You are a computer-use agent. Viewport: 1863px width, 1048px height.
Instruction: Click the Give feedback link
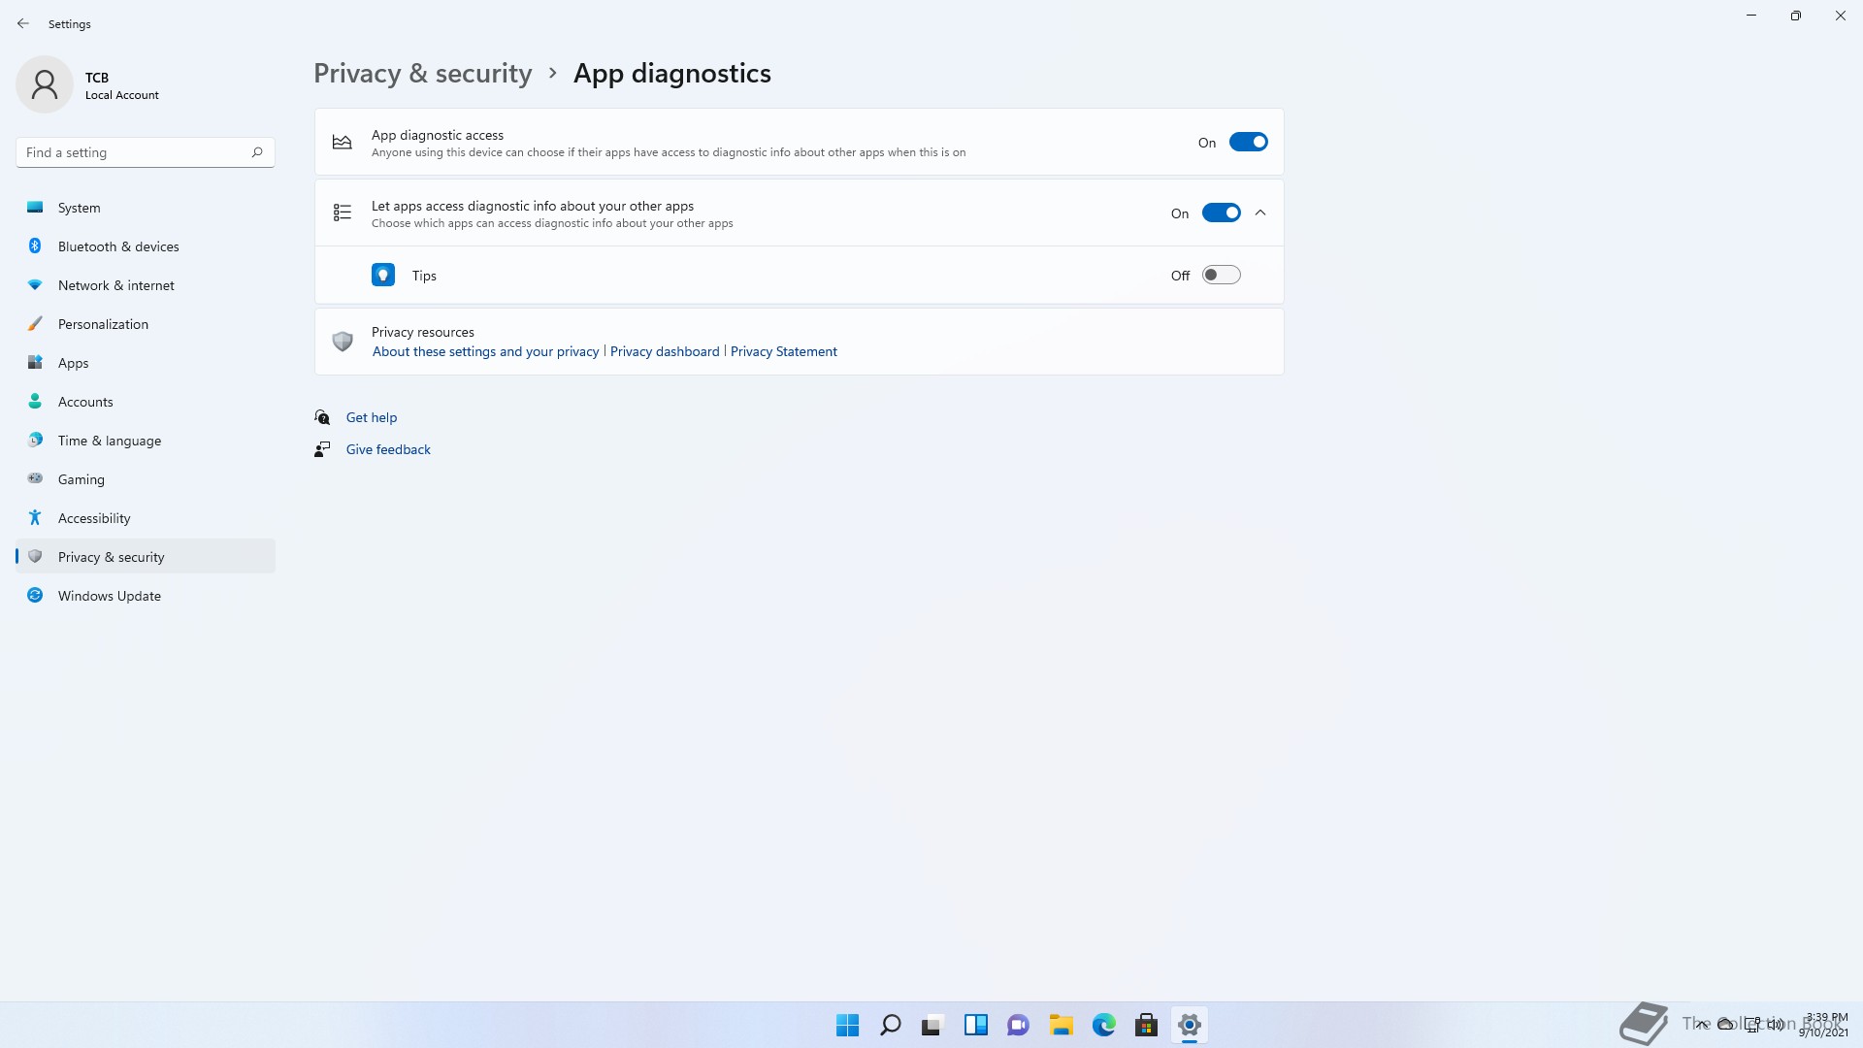point(388,449)
